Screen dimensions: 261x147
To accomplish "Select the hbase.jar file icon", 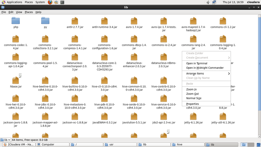I will pos(16,80).
